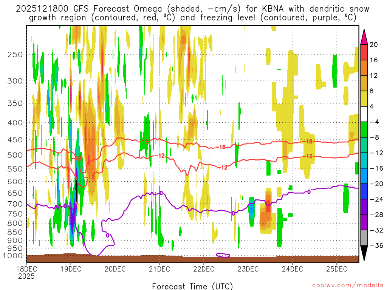Click the pink arrow atop the colorbar

tap(364, 37)
